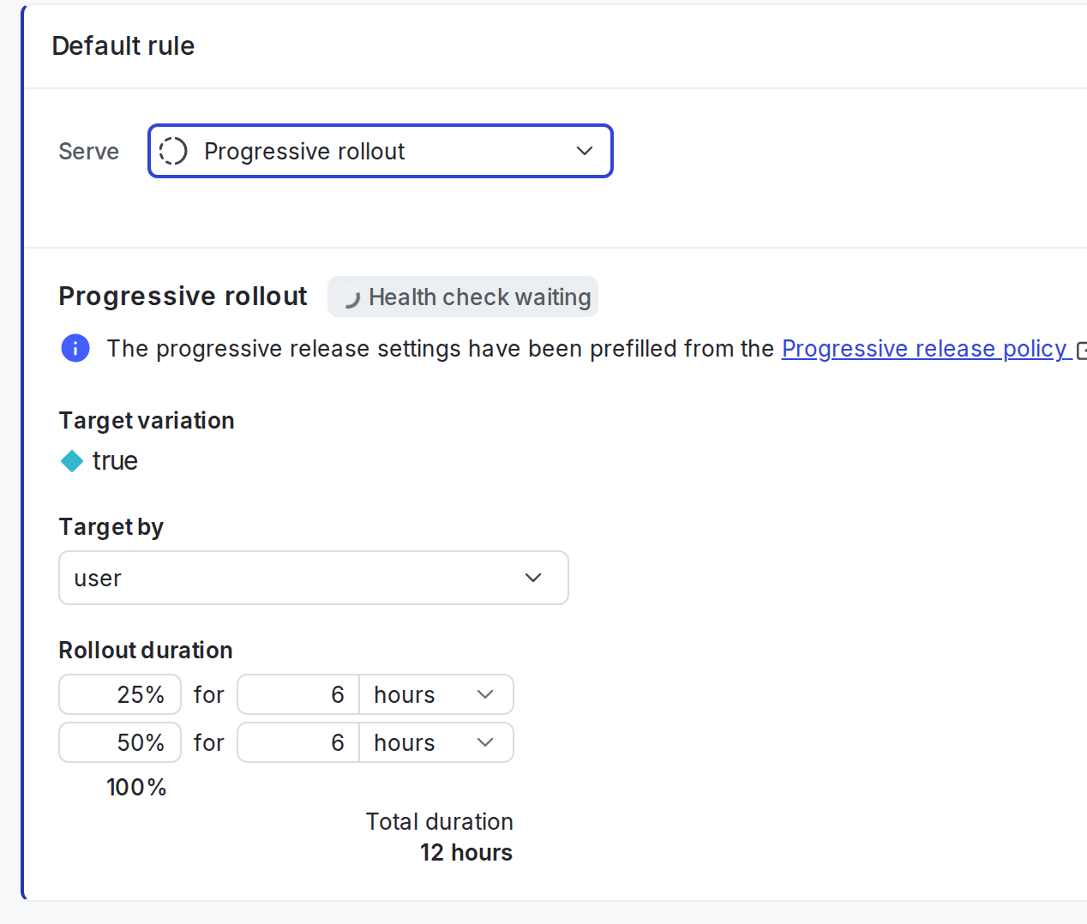Click the chevron on the Serve selector
1087x924 pixels.
[x=585, y=150]
